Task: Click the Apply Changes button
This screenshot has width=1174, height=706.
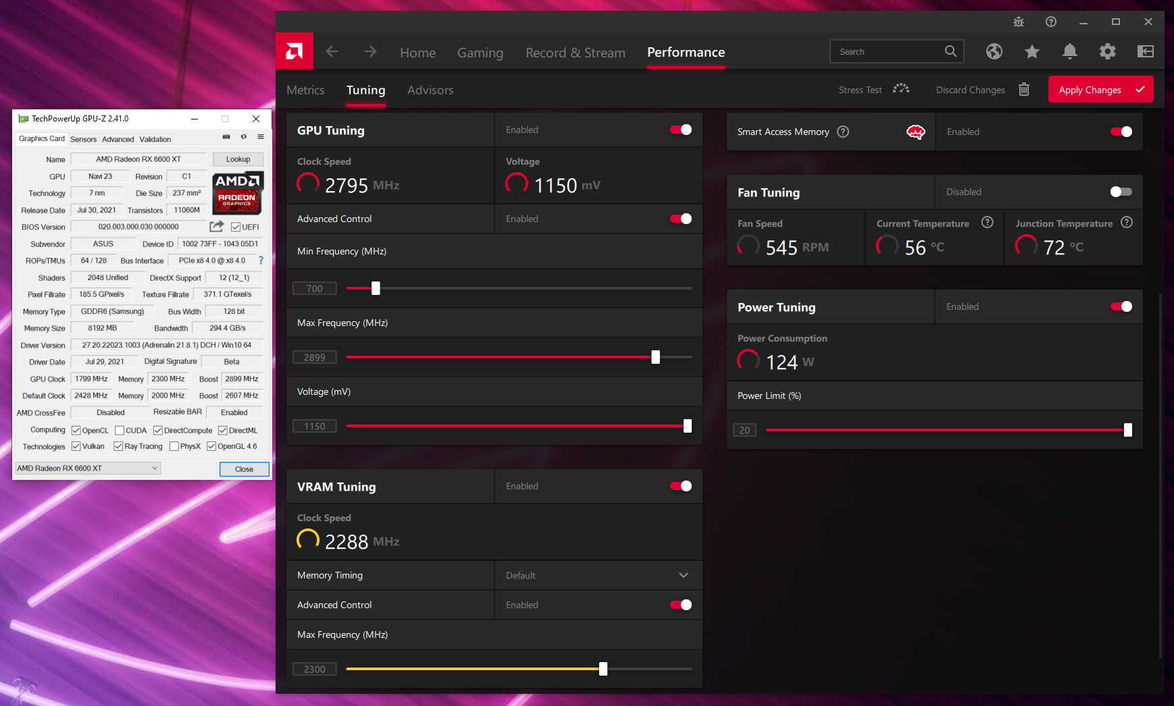Action: click(x=1100, y=90)
